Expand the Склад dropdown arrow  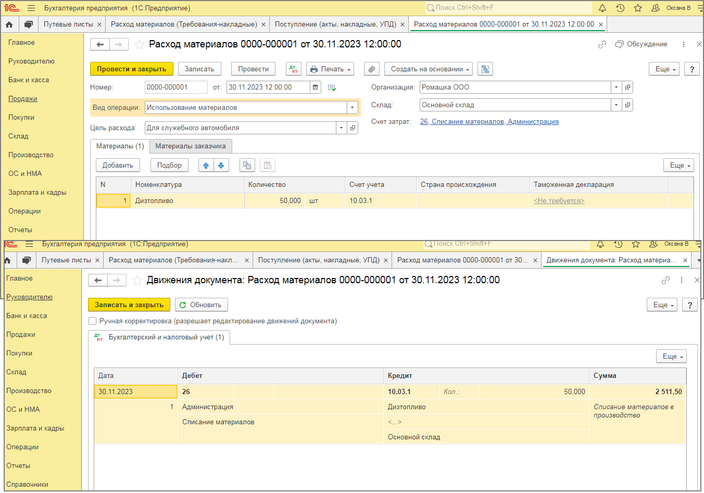(x=617, y=105)
